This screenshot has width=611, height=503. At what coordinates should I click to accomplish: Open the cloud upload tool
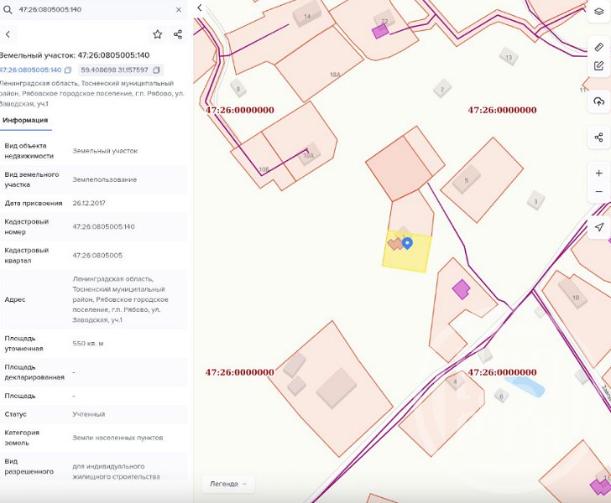(x=599, y=101)
